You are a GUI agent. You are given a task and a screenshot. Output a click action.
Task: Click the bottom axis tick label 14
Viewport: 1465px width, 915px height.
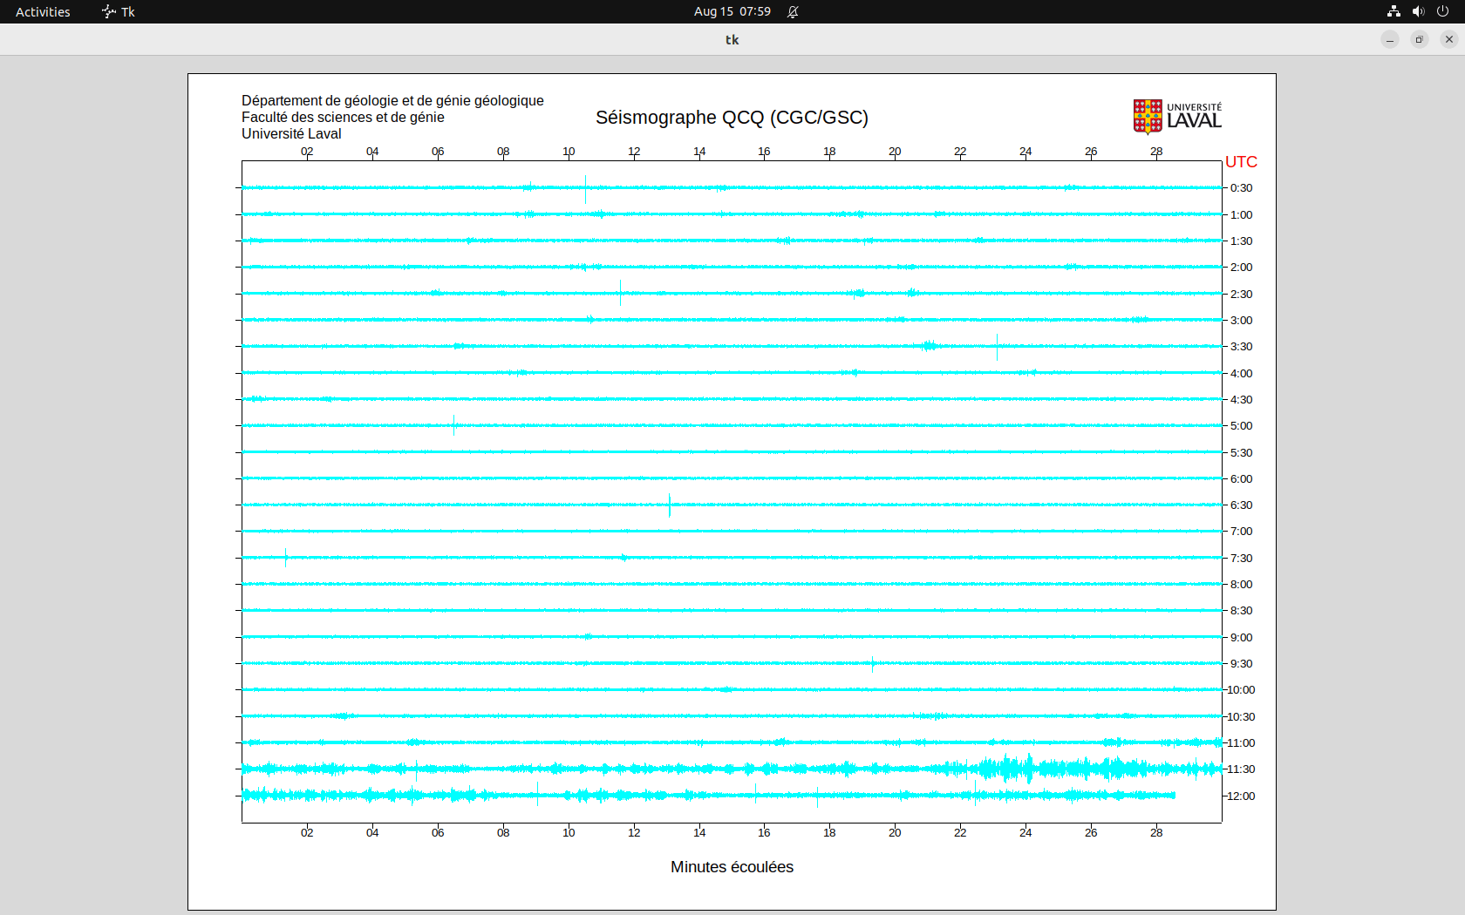tap(699, 833)
